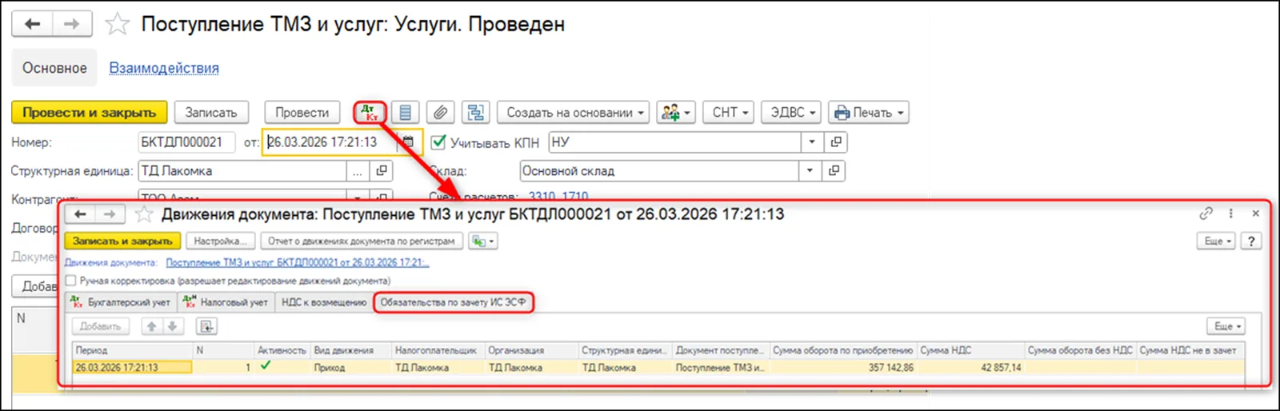The image size is (1280, 411).
Task: Open the users icon dropdown in toolbar
Action: click(675, 113)
